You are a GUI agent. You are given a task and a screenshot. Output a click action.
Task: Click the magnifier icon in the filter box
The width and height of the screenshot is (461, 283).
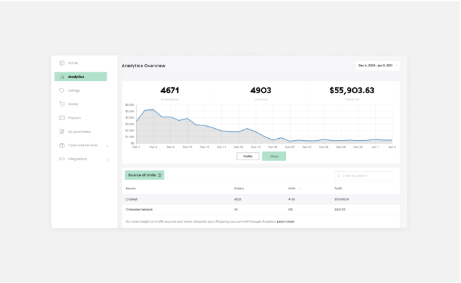pos(339,176)
